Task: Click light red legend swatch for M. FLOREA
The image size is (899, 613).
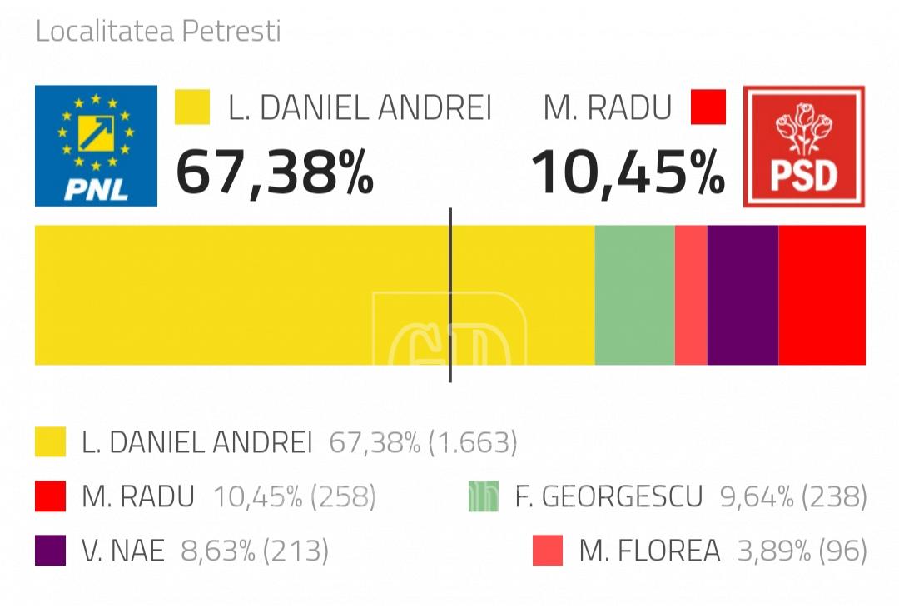Action: tap(548, 551)
